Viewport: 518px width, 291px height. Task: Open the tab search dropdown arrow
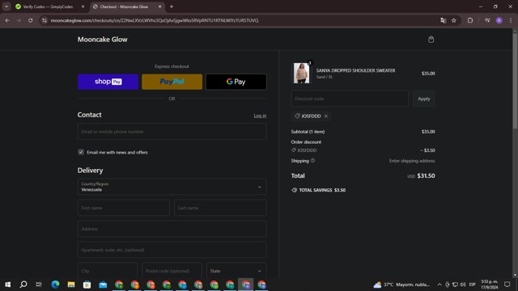[x=6, y=6]
